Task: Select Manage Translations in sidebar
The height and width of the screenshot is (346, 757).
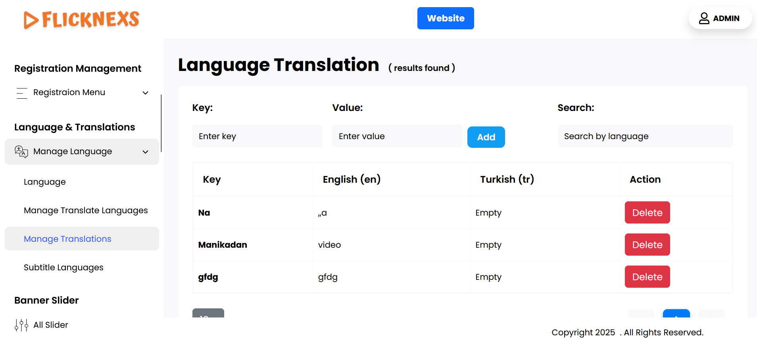Action: click(x=67, y=239)
